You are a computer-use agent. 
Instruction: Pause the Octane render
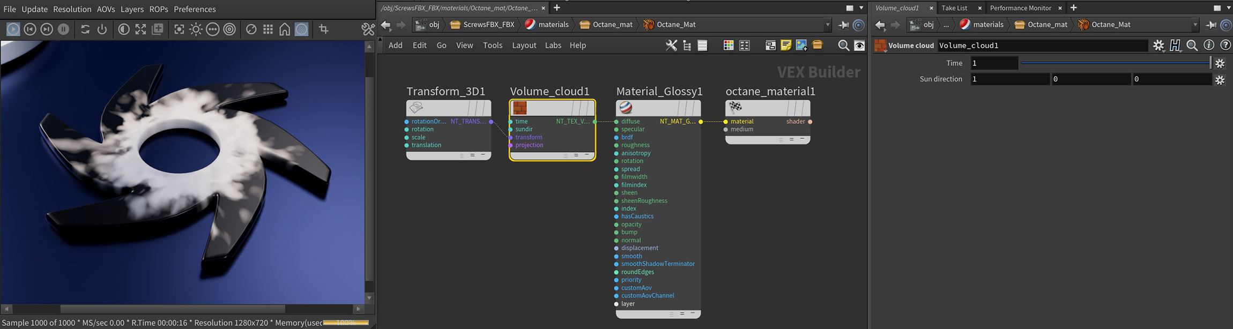63,29
